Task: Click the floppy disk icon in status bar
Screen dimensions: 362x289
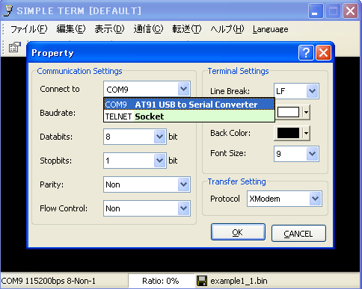Action: (202, 281)
